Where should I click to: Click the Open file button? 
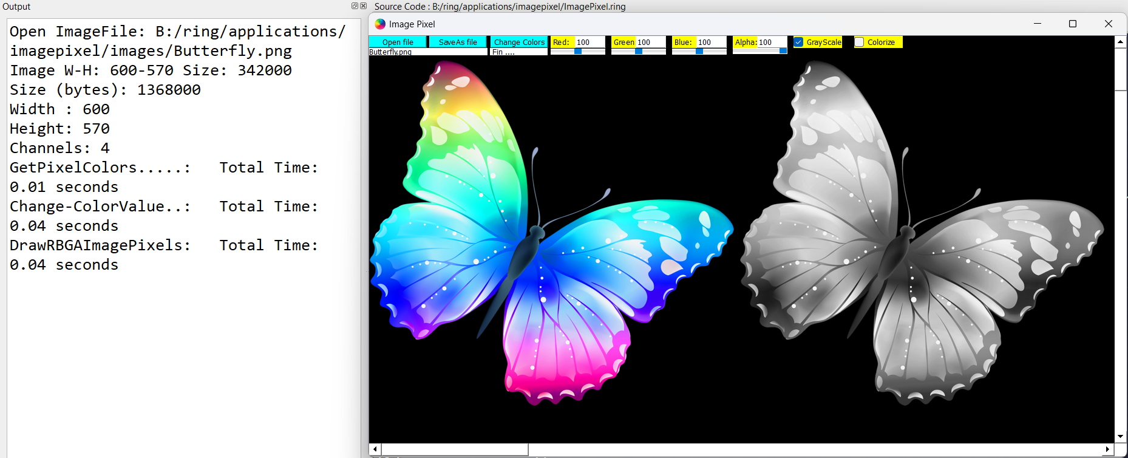click(398, 42)
